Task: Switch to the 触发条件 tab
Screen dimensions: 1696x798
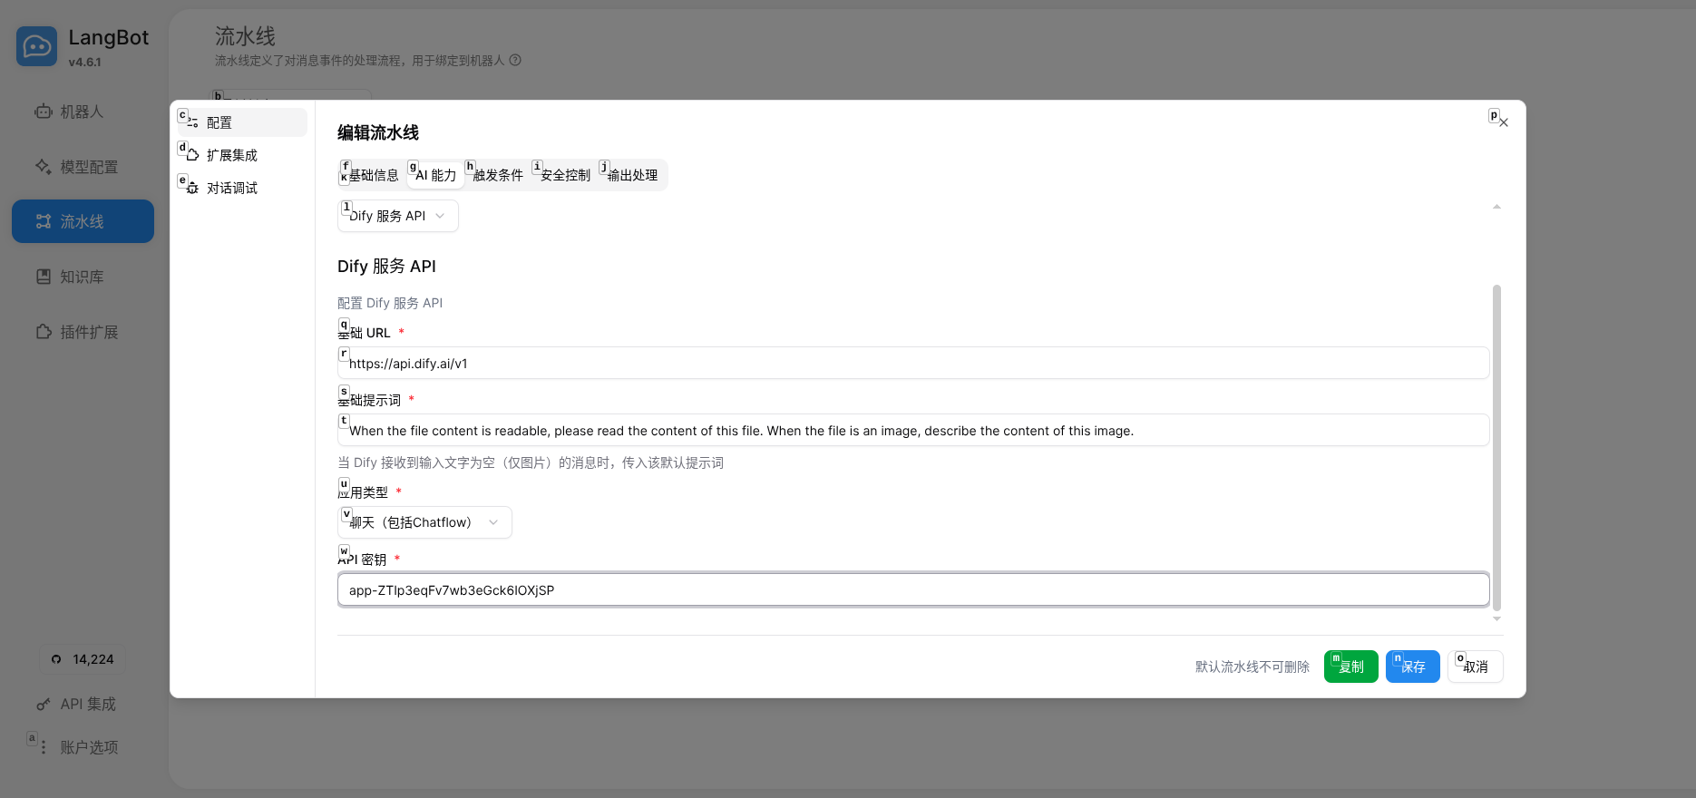Action: pyautogui.click(x=498, y=175)
